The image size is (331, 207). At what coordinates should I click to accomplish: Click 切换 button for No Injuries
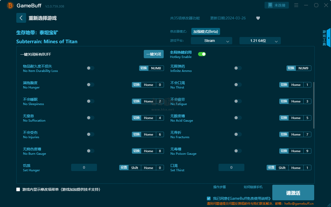point(137,134)
